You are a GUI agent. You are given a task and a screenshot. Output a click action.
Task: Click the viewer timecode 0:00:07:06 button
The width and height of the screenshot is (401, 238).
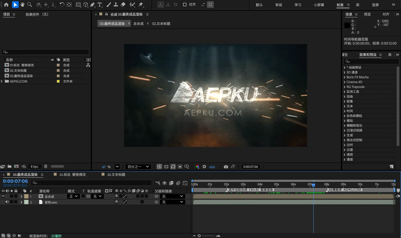click(251, 167)
